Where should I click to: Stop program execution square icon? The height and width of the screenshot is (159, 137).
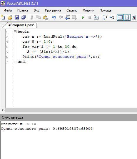[90, 17]
